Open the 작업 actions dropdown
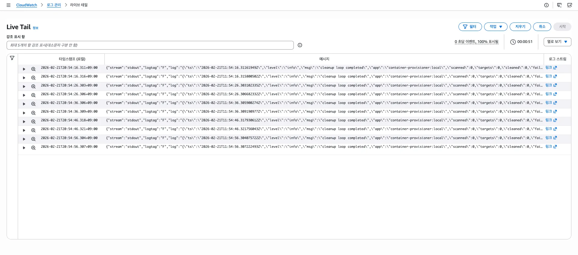The image size is (578, 255). (496, 27)
